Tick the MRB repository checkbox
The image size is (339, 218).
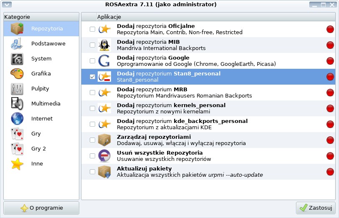coord(93,93)
